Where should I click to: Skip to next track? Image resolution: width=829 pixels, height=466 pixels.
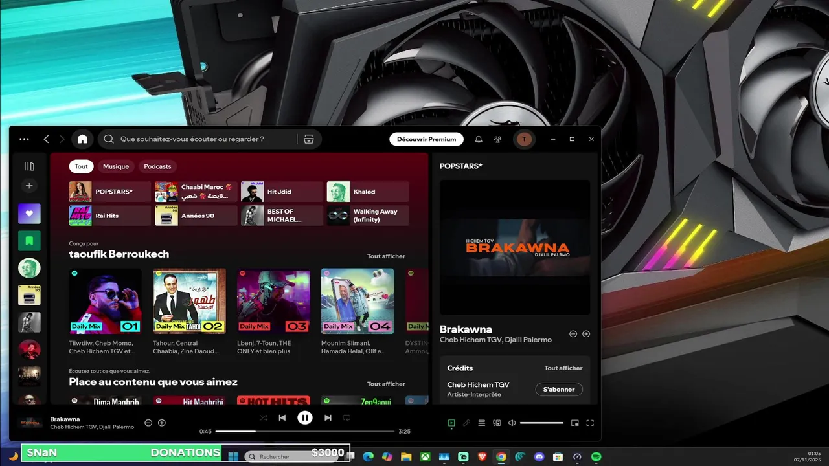(x=328, y=418)
